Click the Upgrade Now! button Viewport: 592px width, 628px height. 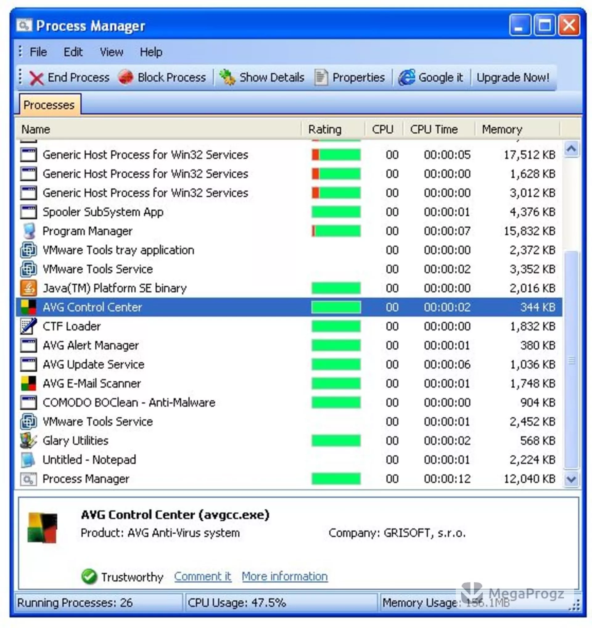(x=513, y=77)
